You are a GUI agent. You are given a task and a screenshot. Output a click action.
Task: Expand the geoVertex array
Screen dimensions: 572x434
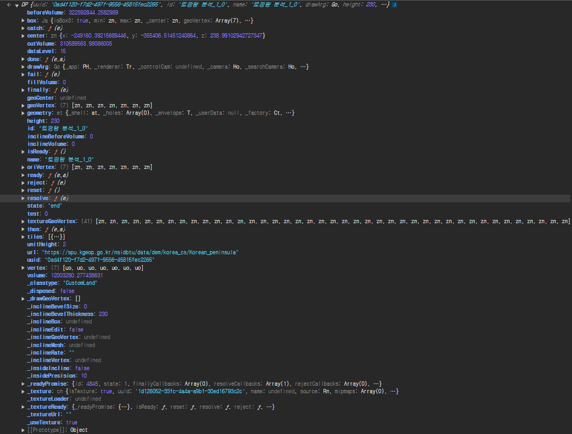(x=23, y=105)
